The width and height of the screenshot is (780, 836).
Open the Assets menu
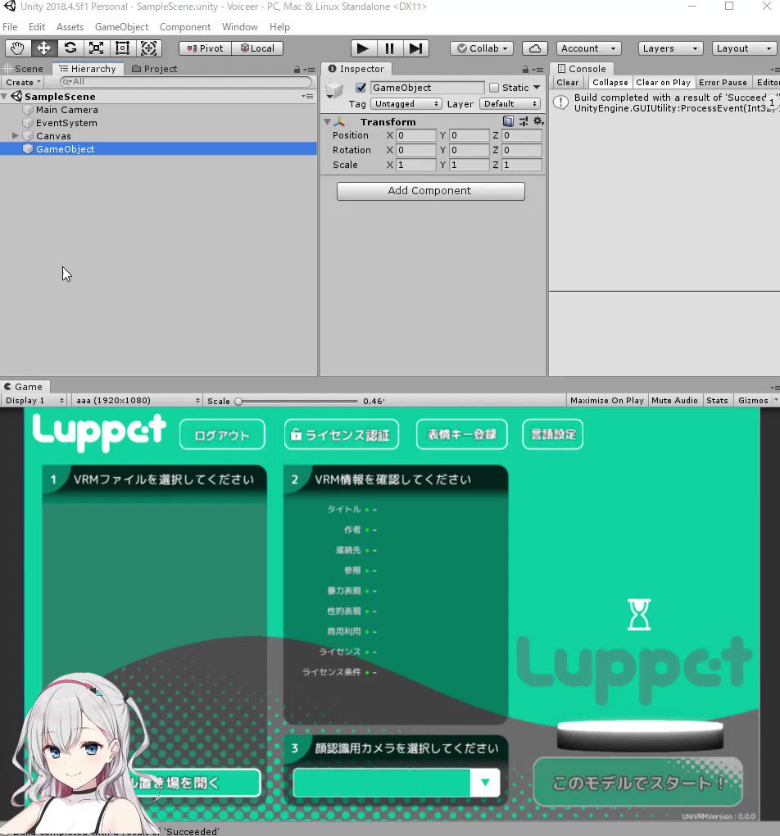(70, 27)
